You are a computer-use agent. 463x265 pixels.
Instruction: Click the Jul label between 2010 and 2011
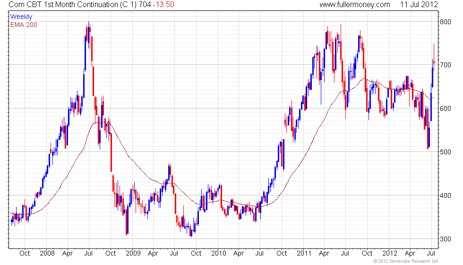tap(259, 254)
